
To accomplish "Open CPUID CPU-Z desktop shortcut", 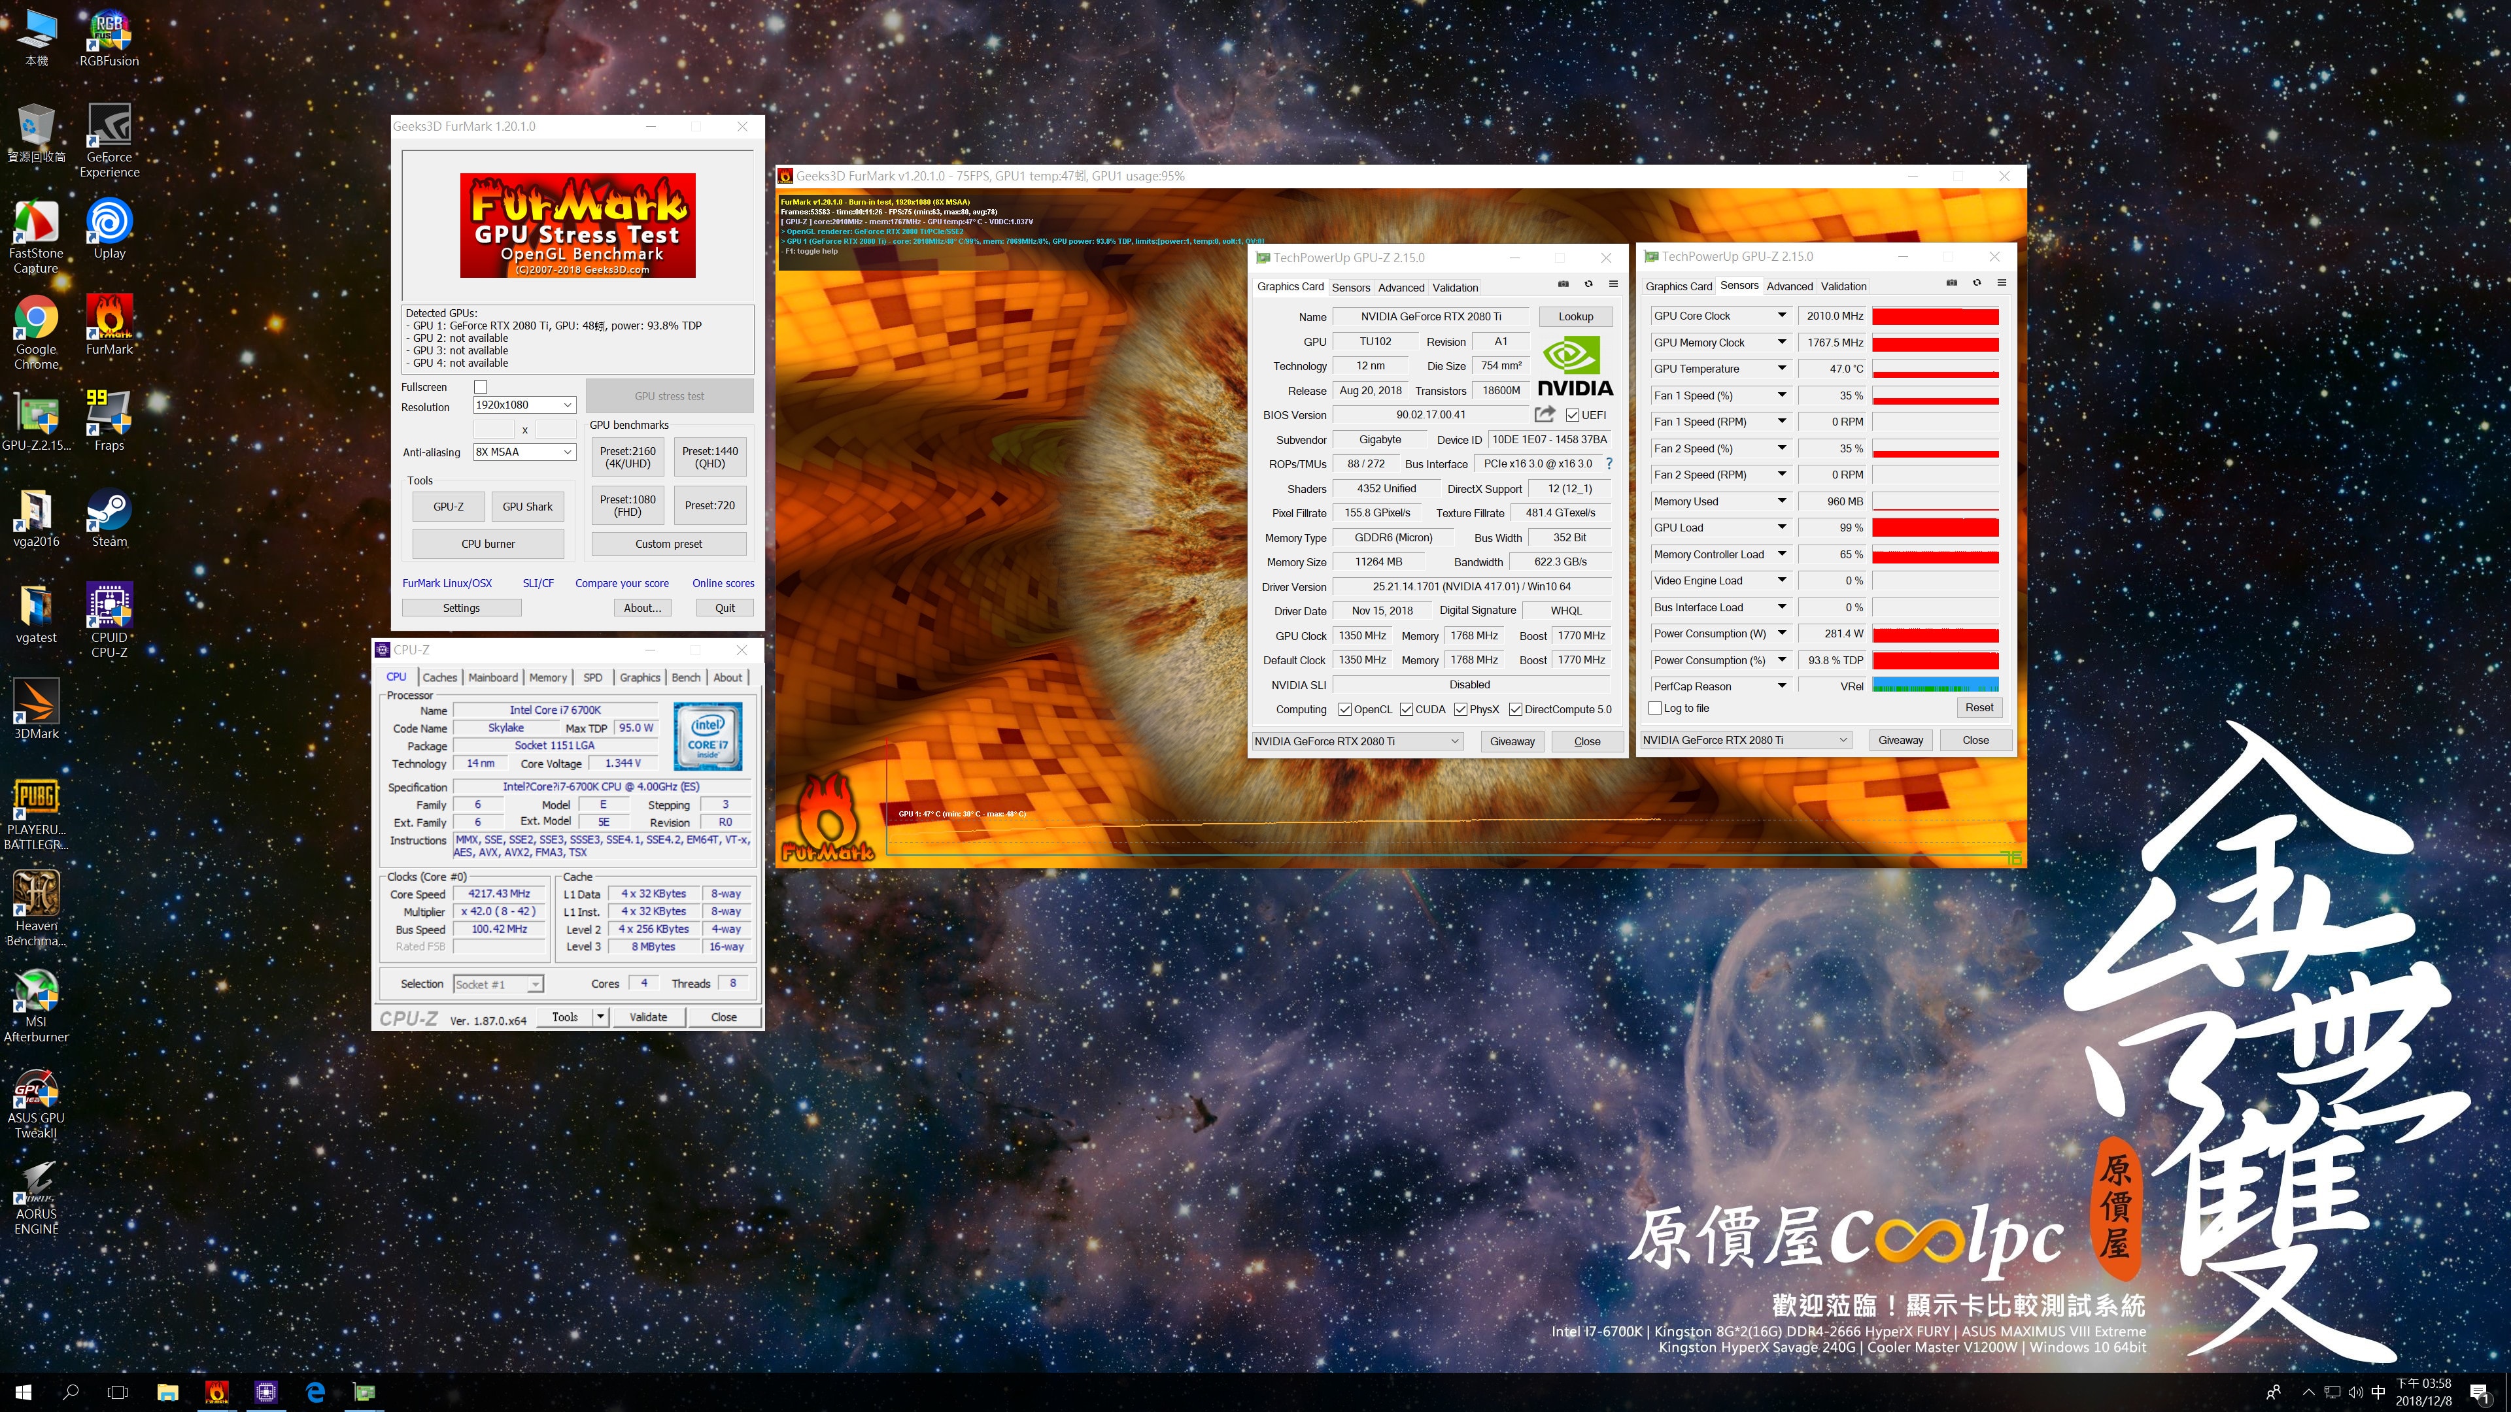I will coord(109,621).
